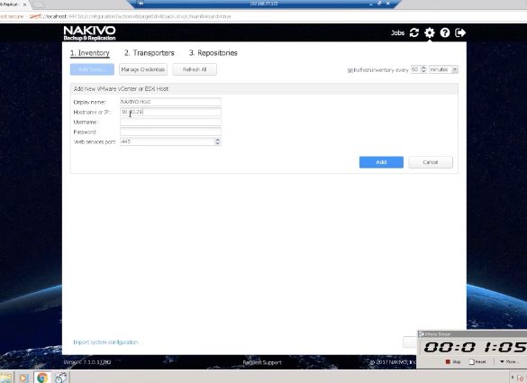Click the Not secure indicator in address bar
This screenshot has height=383, width=527.
pyautogui.click(x=12, y=16)
